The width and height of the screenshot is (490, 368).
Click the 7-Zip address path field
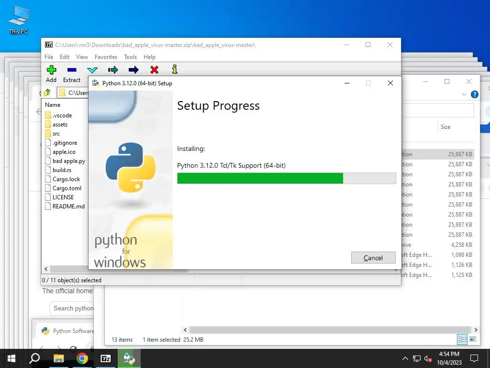tap(74, 92)
